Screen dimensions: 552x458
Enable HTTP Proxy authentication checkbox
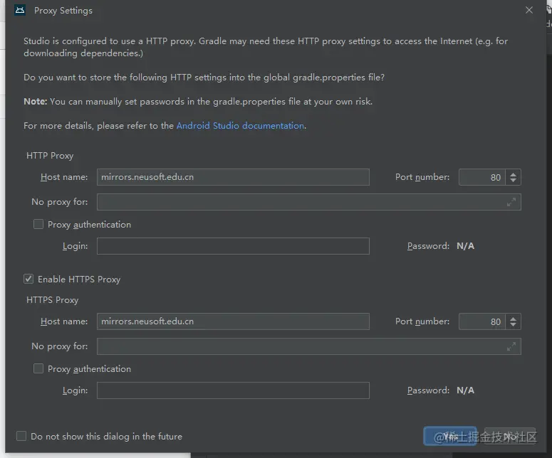[38, 224]
